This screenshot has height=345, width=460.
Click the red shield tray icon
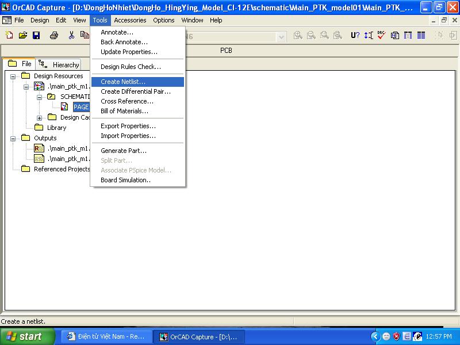tap(396, 336)
